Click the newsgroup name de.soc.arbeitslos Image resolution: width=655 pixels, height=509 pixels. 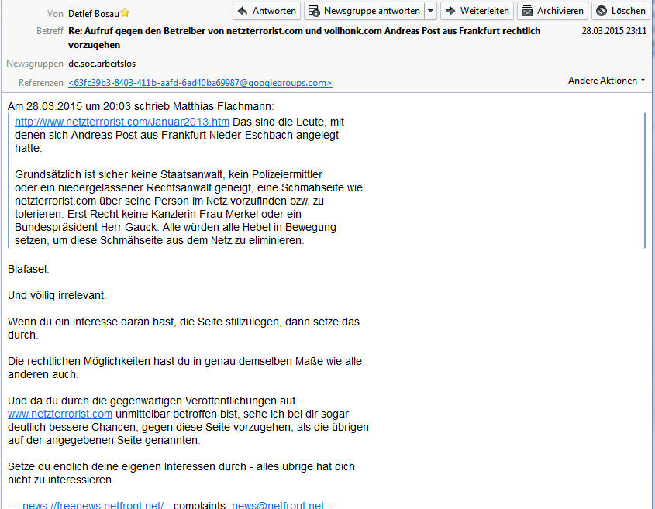(102, 64)
